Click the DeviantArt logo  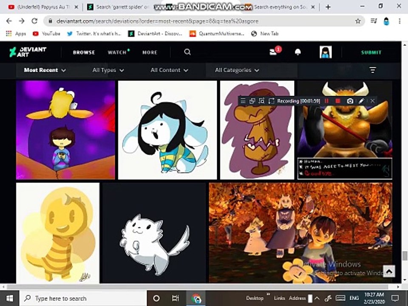[28, 52]
